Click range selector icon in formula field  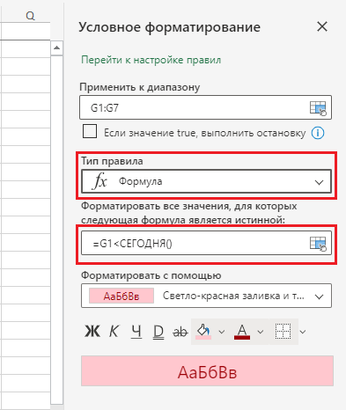pyautogui.click(x=318, y=244)
